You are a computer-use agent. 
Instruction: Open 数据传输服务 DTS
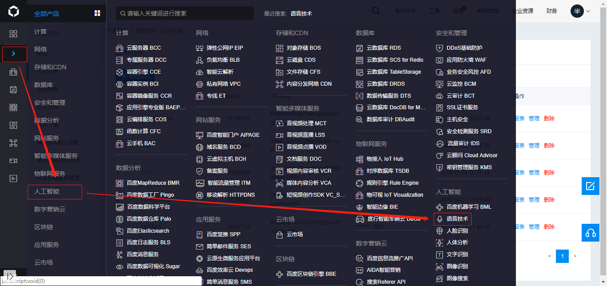click(x=383, y=95)
